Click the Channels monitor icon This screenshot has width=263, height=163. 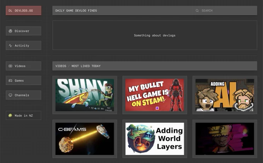(10, 95)
